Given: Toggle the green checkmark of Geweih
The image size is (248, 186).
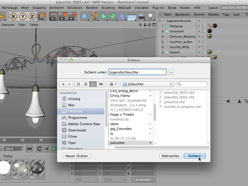Looking at the screenshot, I should point(205,52).
